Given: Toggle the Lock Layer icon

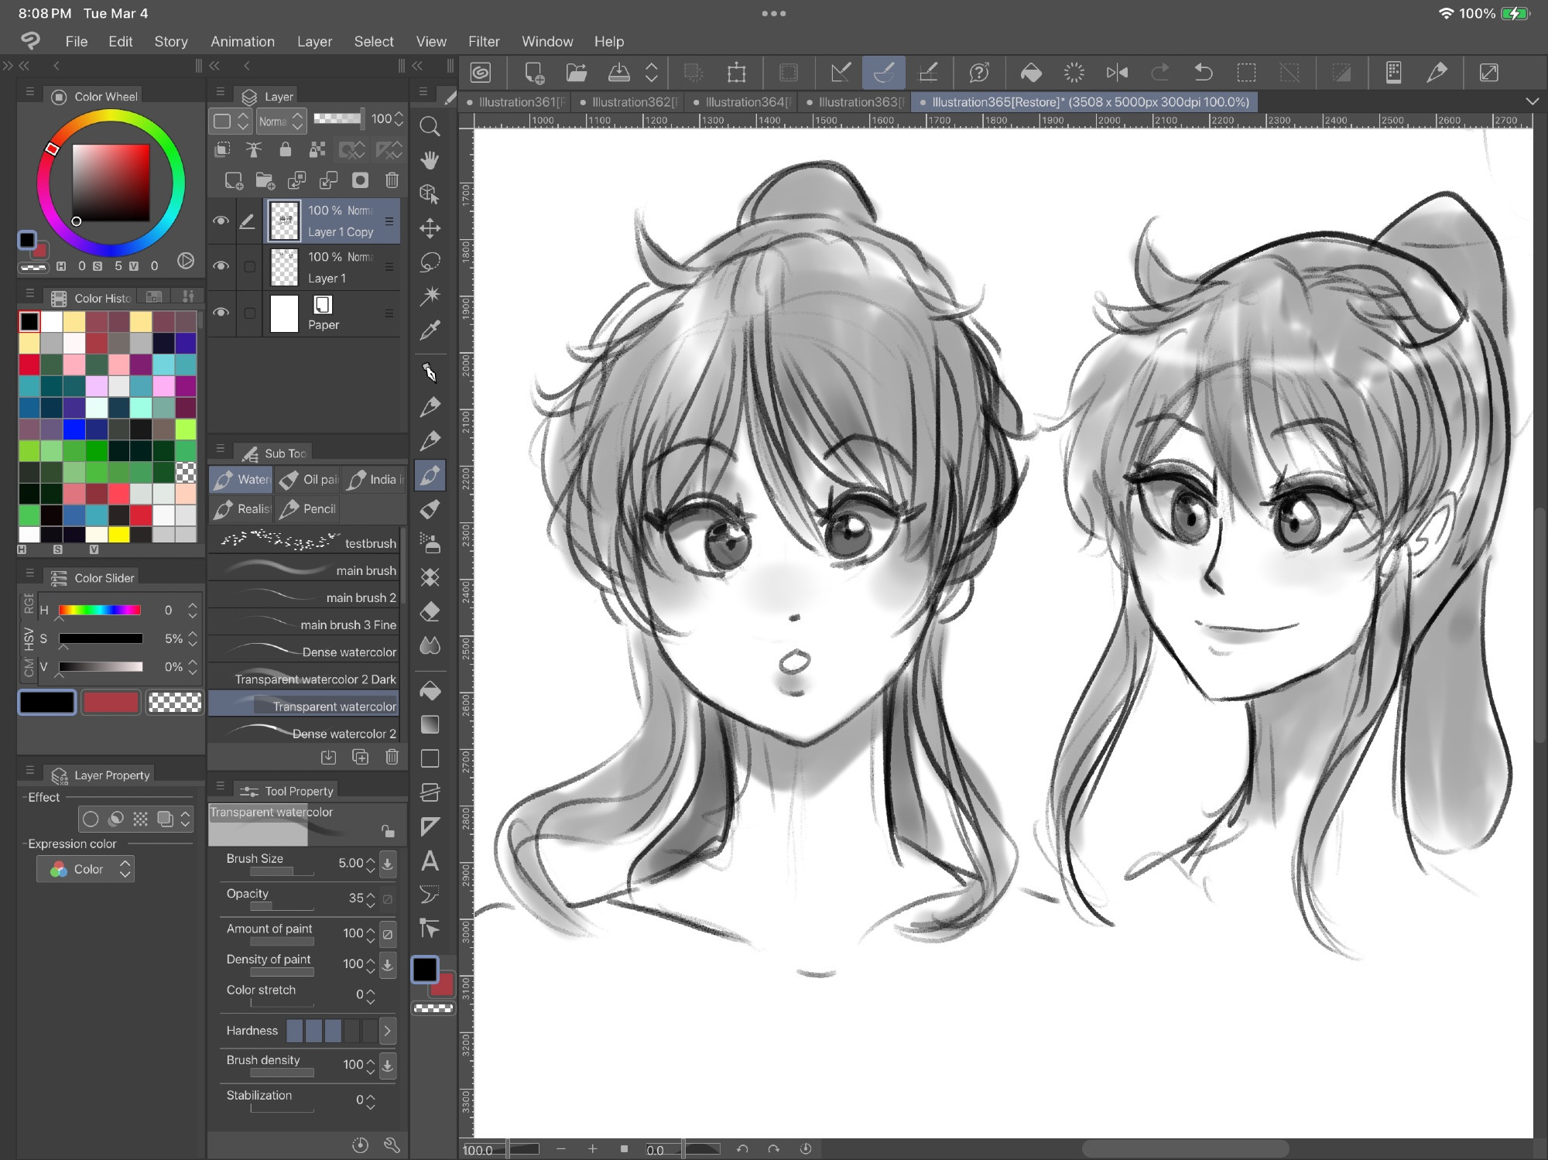Looking at the screenshot, I should (x=285, y=149).
